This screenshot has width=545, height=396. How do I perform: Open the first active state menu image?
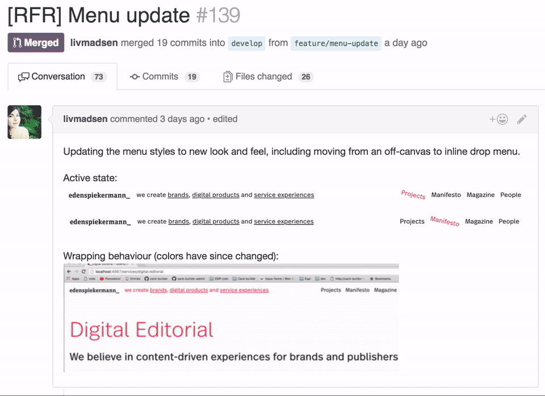(295, 195)
